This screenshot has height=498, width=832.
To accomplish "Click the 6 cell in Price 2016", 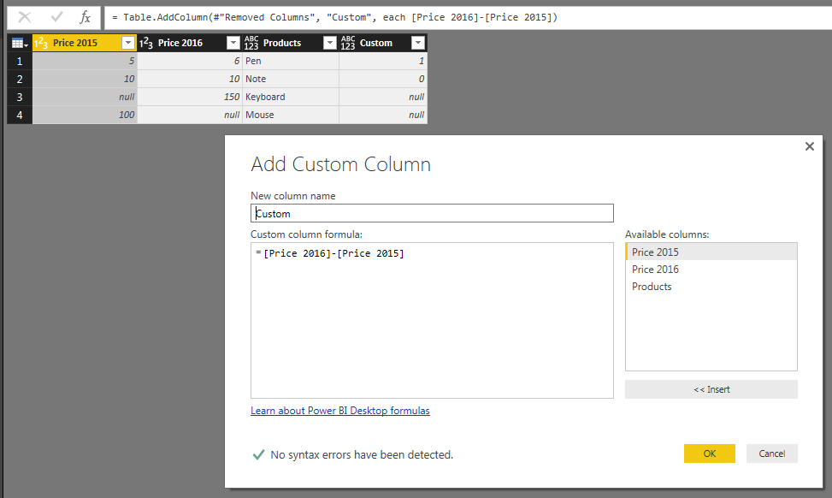I will (x=190, y=61).
